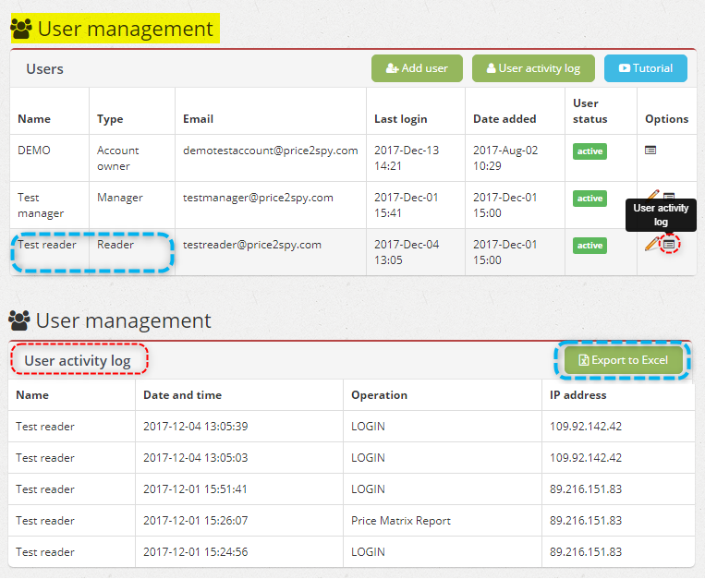
Task: Click active status badge for Test manager
Action: (x=590, y=198)
